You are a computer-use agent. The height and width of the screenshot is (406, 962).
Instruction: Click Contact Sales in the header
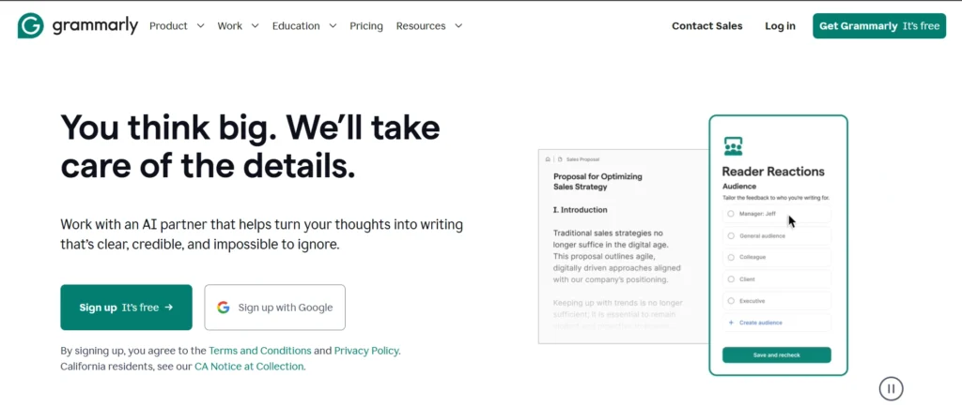706,26
